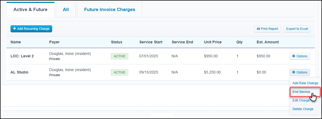Click the plus icon on Add Recurring Charge
The height and width of the screenshot is (119, 322).
pyautogui.click(x=15, y=29)
